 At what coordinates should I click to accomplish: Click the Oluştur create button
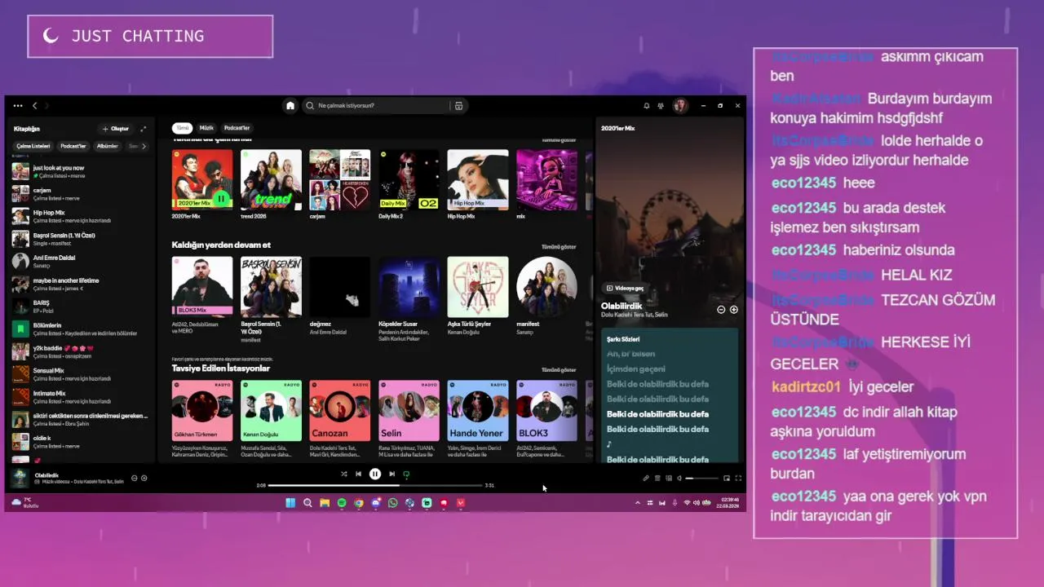(x=115, y=129)
